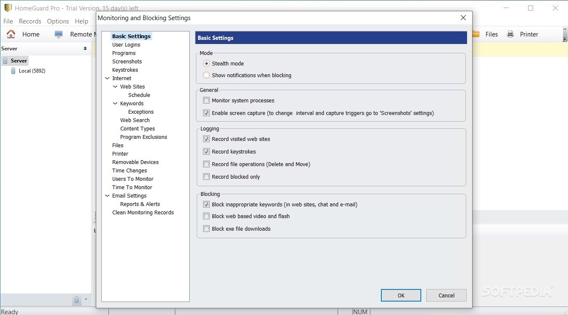Viewport: 568px width, 315px height.
Task: Open Clean Monitoring Records page
Action: pyautogui.click(x=143, y=213)
